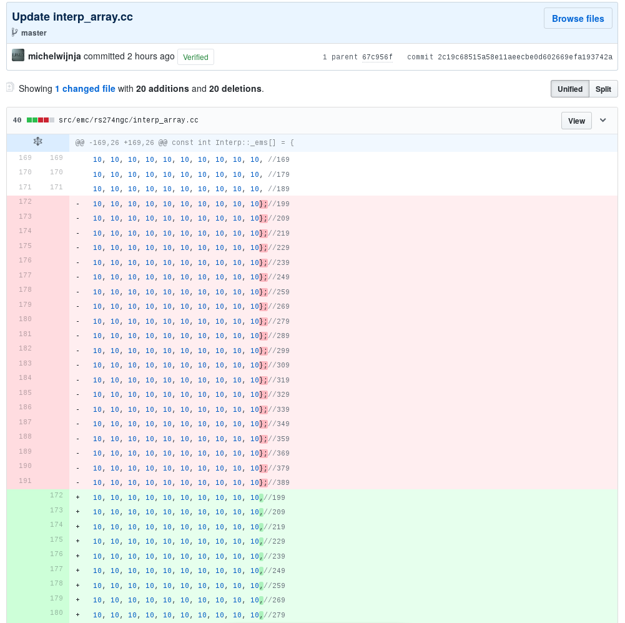Click new line number 170 of unchanged row
The width and height of the screenshot is (625, 623).
coord(56,172)
